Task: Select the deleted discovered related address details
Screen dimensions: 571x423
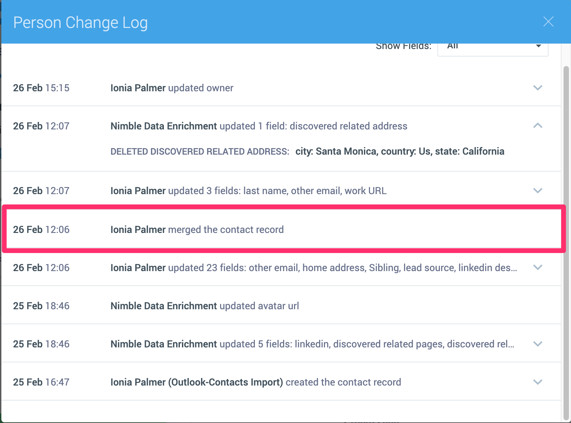Action: pos(307,151)
